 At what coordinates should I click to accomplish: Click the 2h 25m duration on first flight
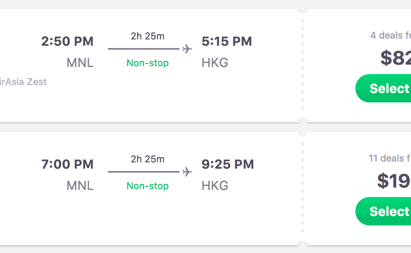click(148, 36)
